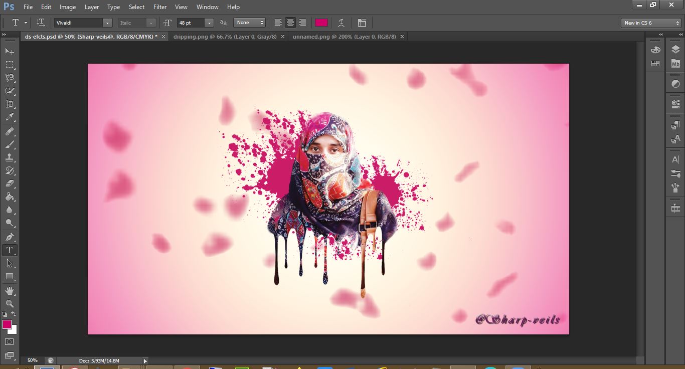Toggle the character and paragraph panels button
The image size is (685, 369).
362,23
